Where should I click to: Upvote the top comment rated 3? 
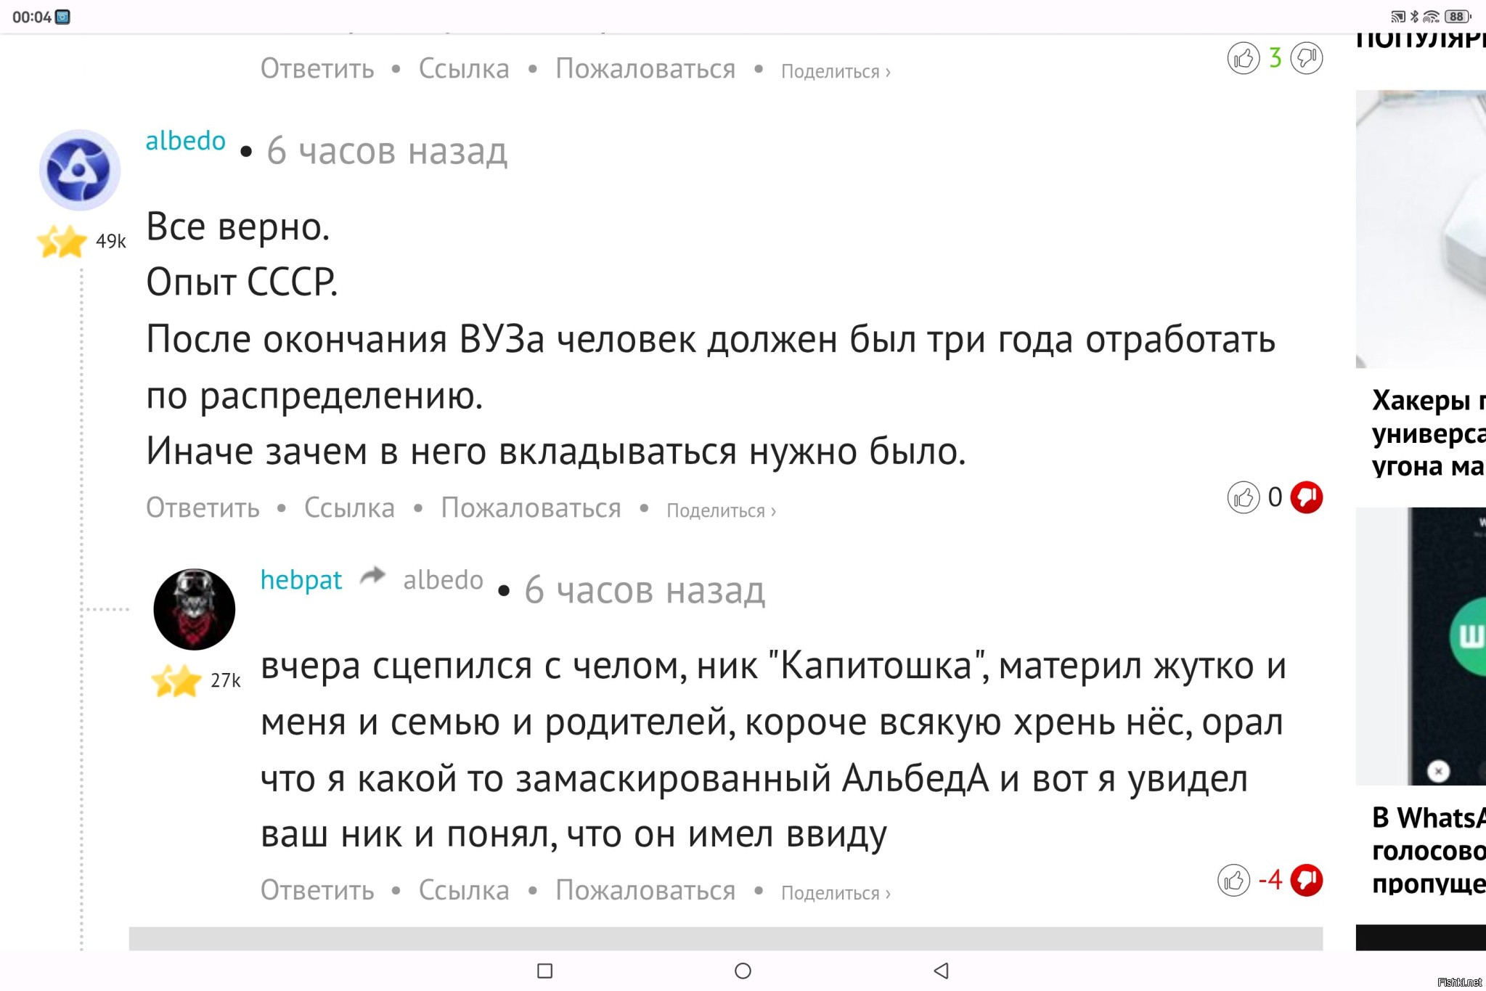(x=1243, y=58)
